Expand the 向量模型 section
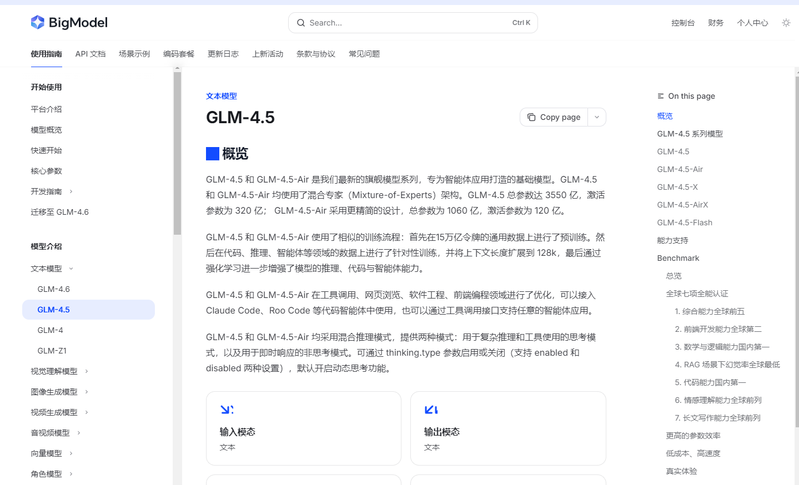Screen dimensions: 799x485 point(71,453)
